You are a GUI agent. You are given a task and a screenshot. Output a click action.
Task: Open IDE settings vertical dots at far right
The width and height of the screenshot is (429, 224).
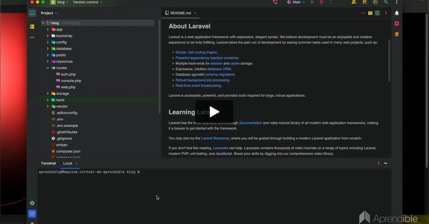tap(397, 2)
